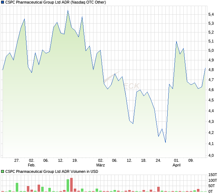This screenshot has height=195, width=222.
Task: Click the blue legend square beside CSPC title
Action: tap(3, 2)
